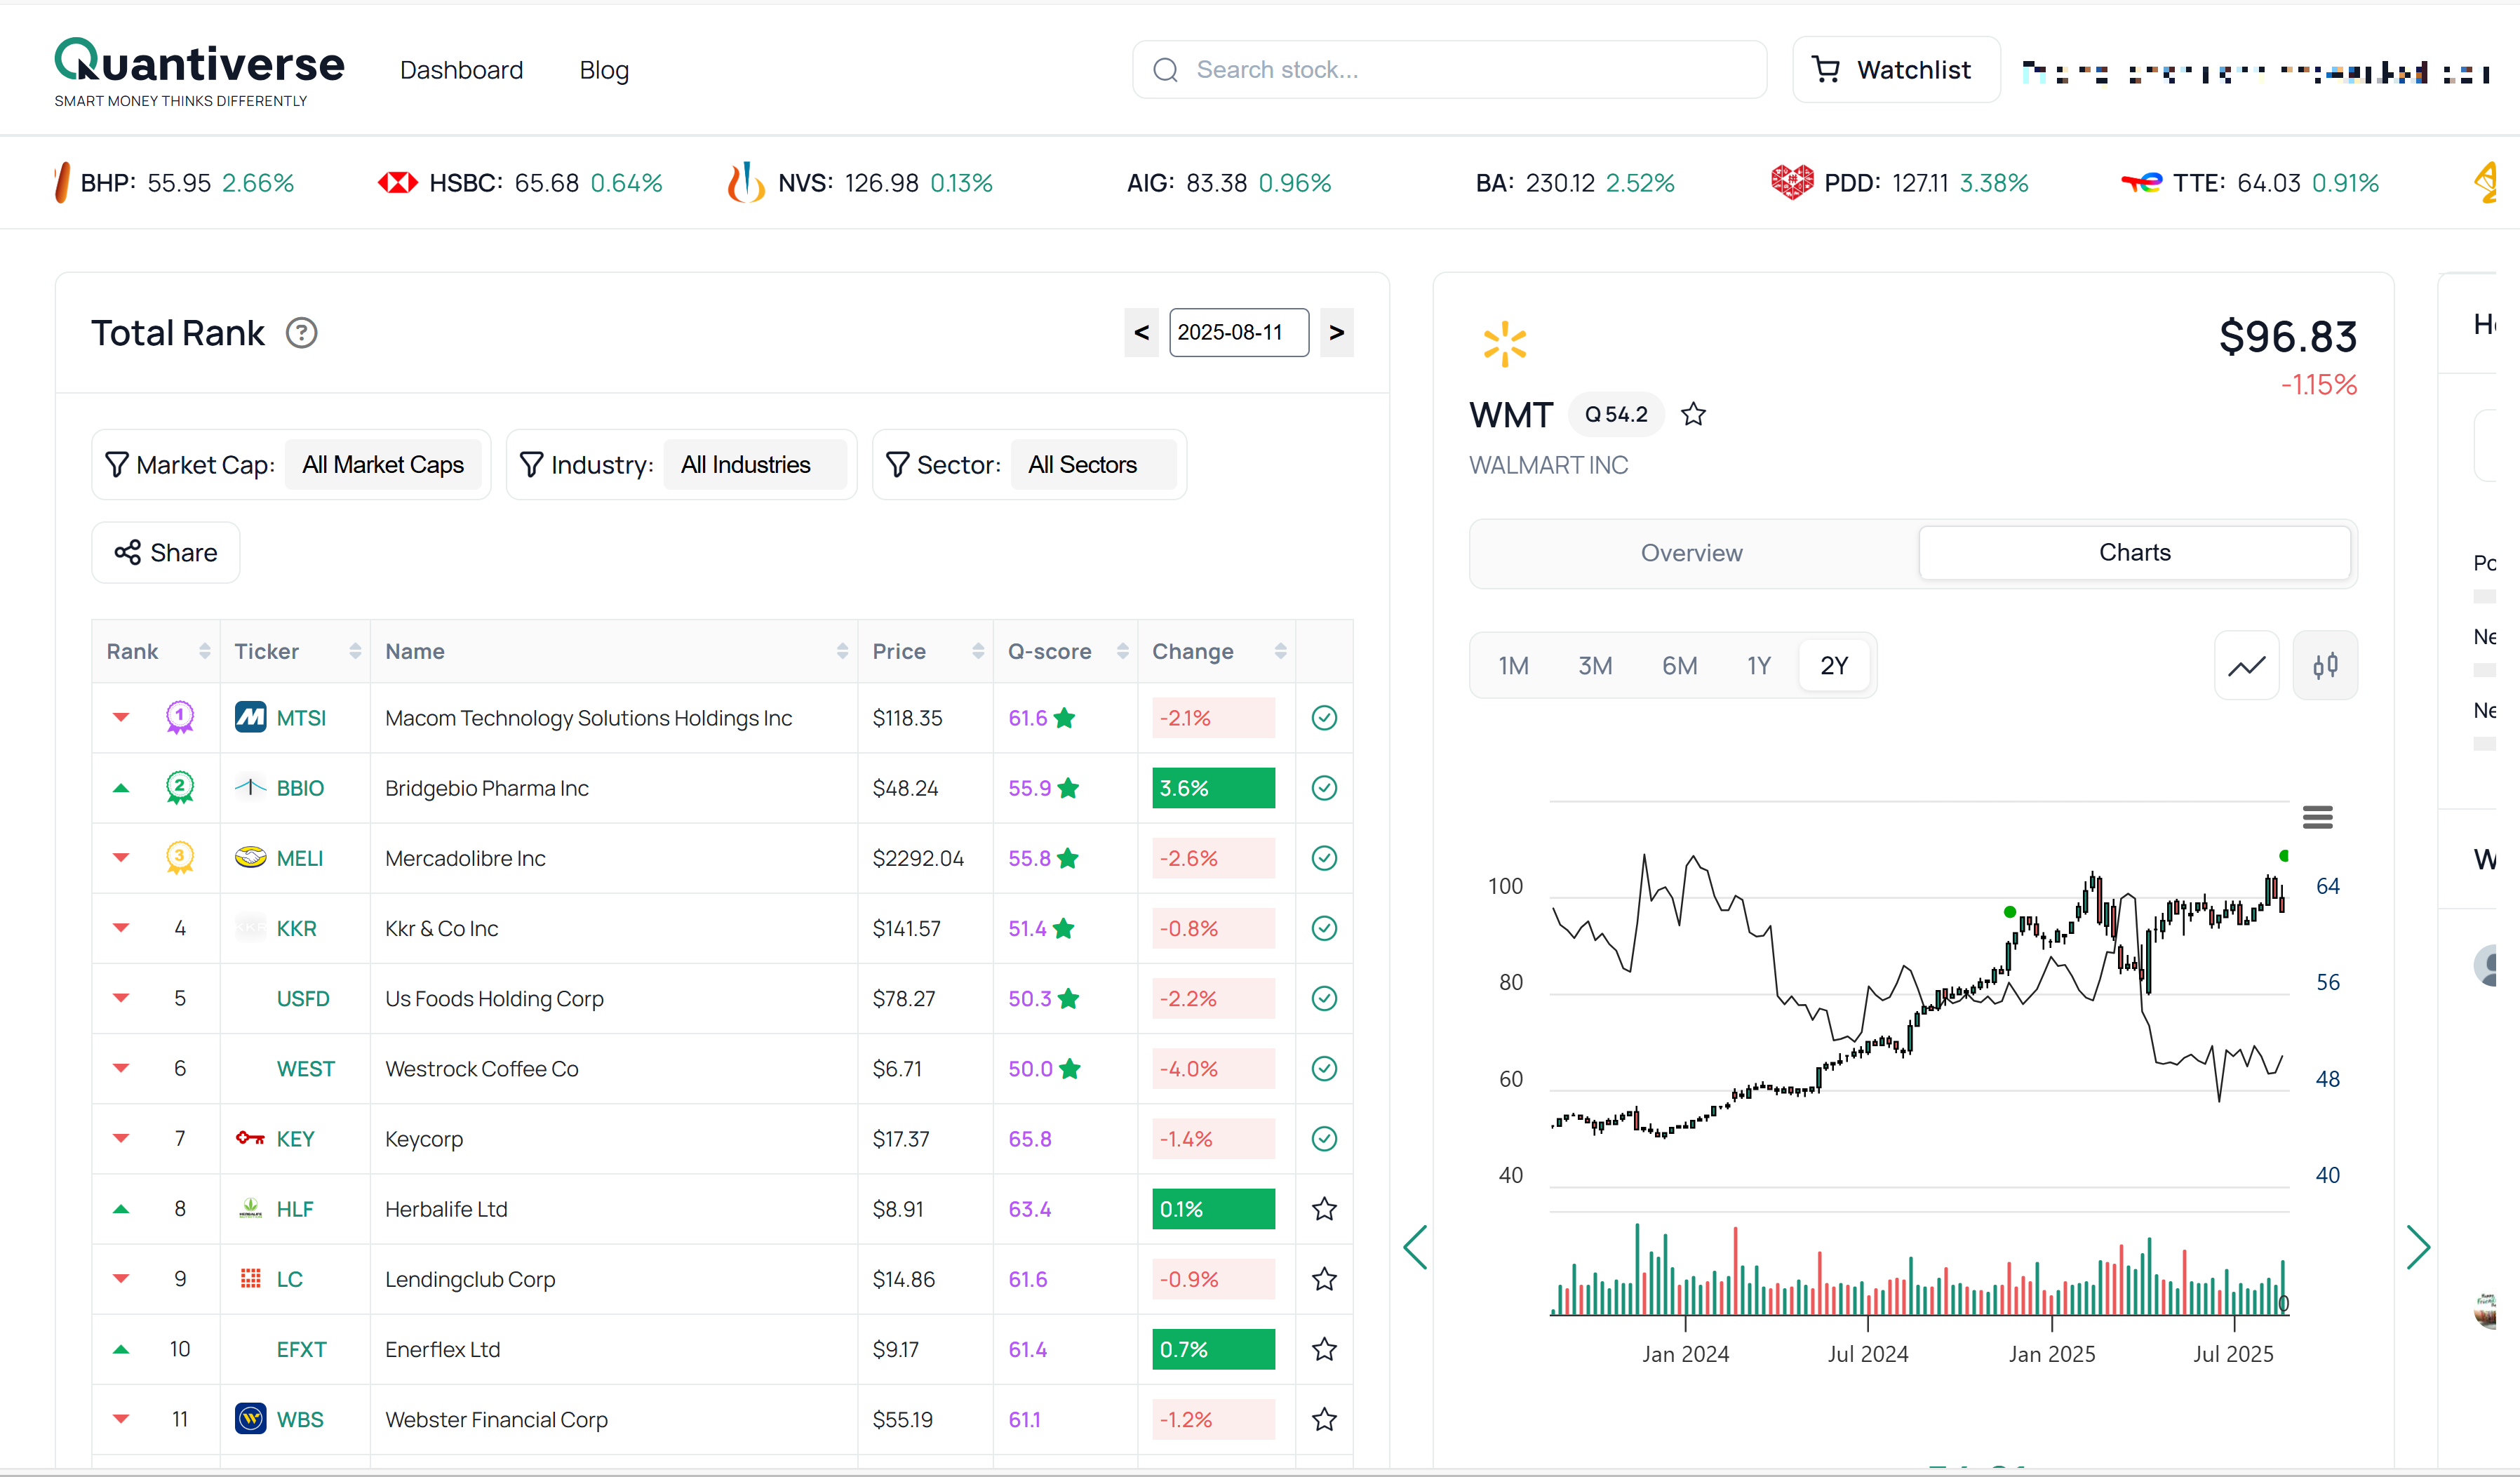Go to previous date with left arrow

point(1141,332)
